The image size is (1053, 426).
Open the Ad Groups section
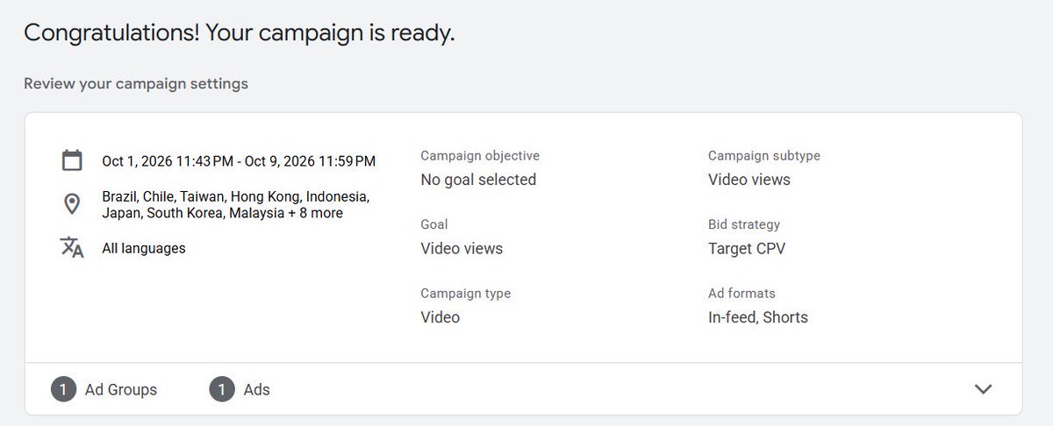tap(121, 390)
